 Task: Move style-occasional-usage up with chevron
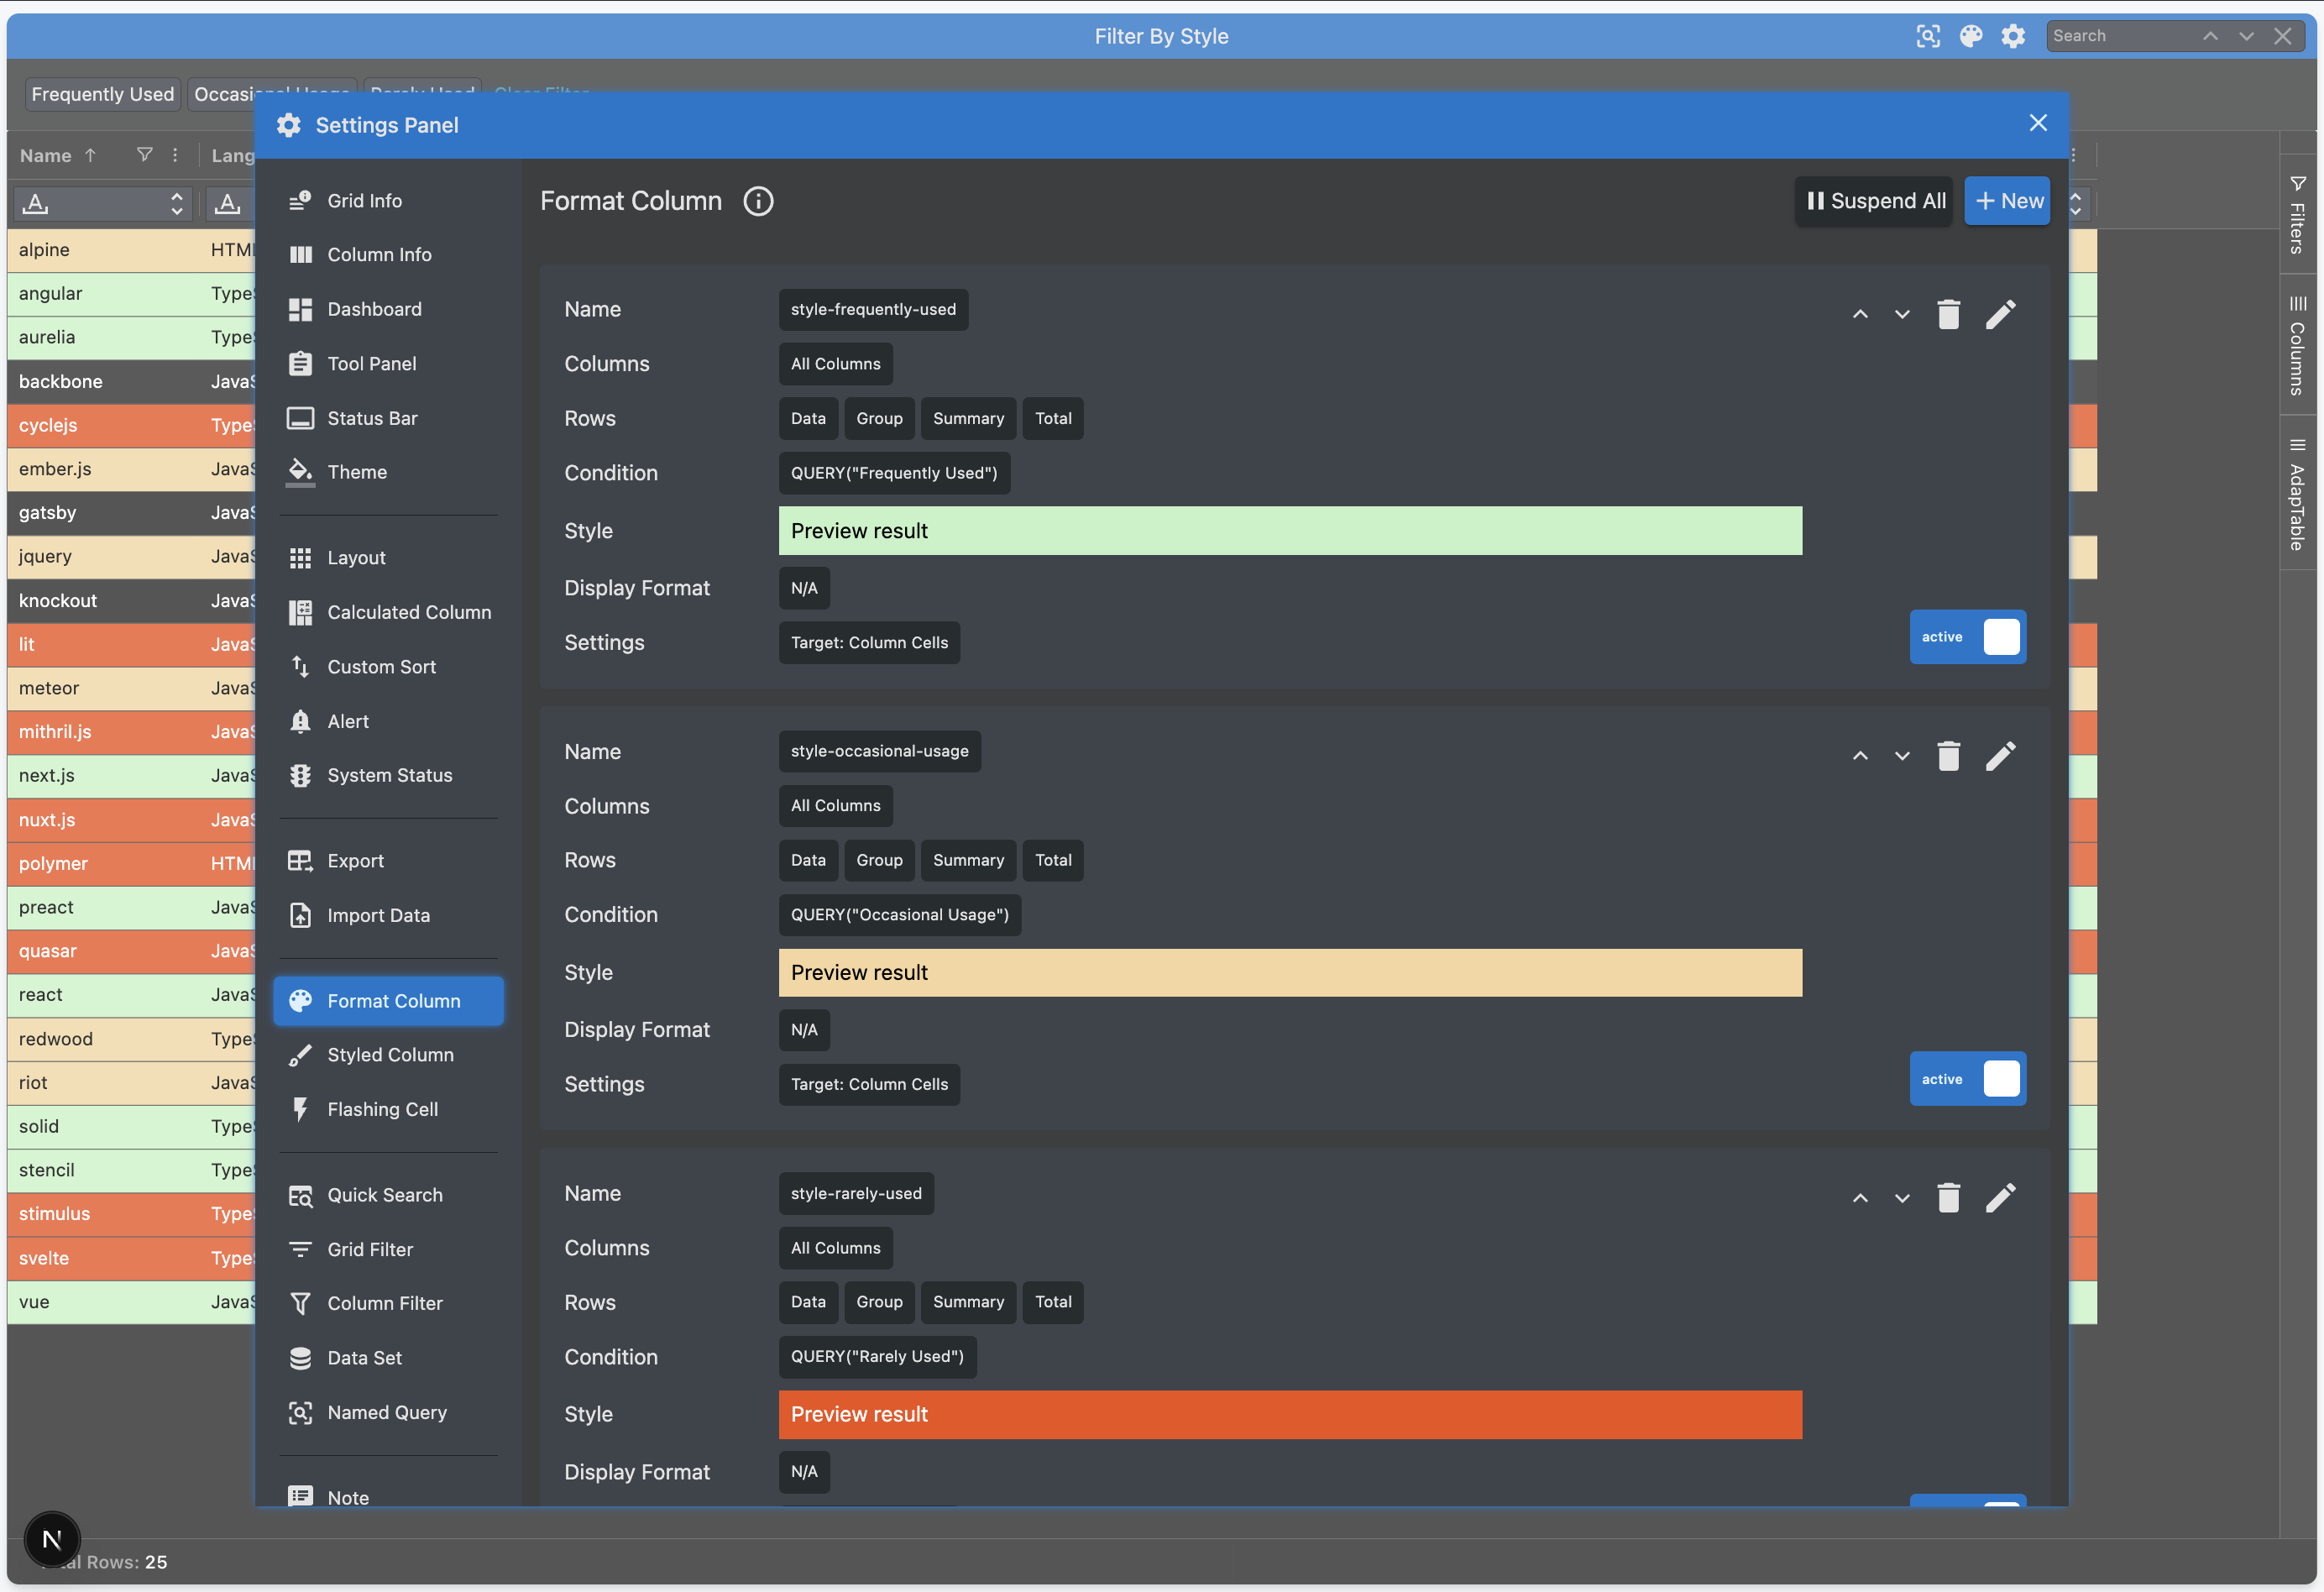click(x=1860, y=757)
